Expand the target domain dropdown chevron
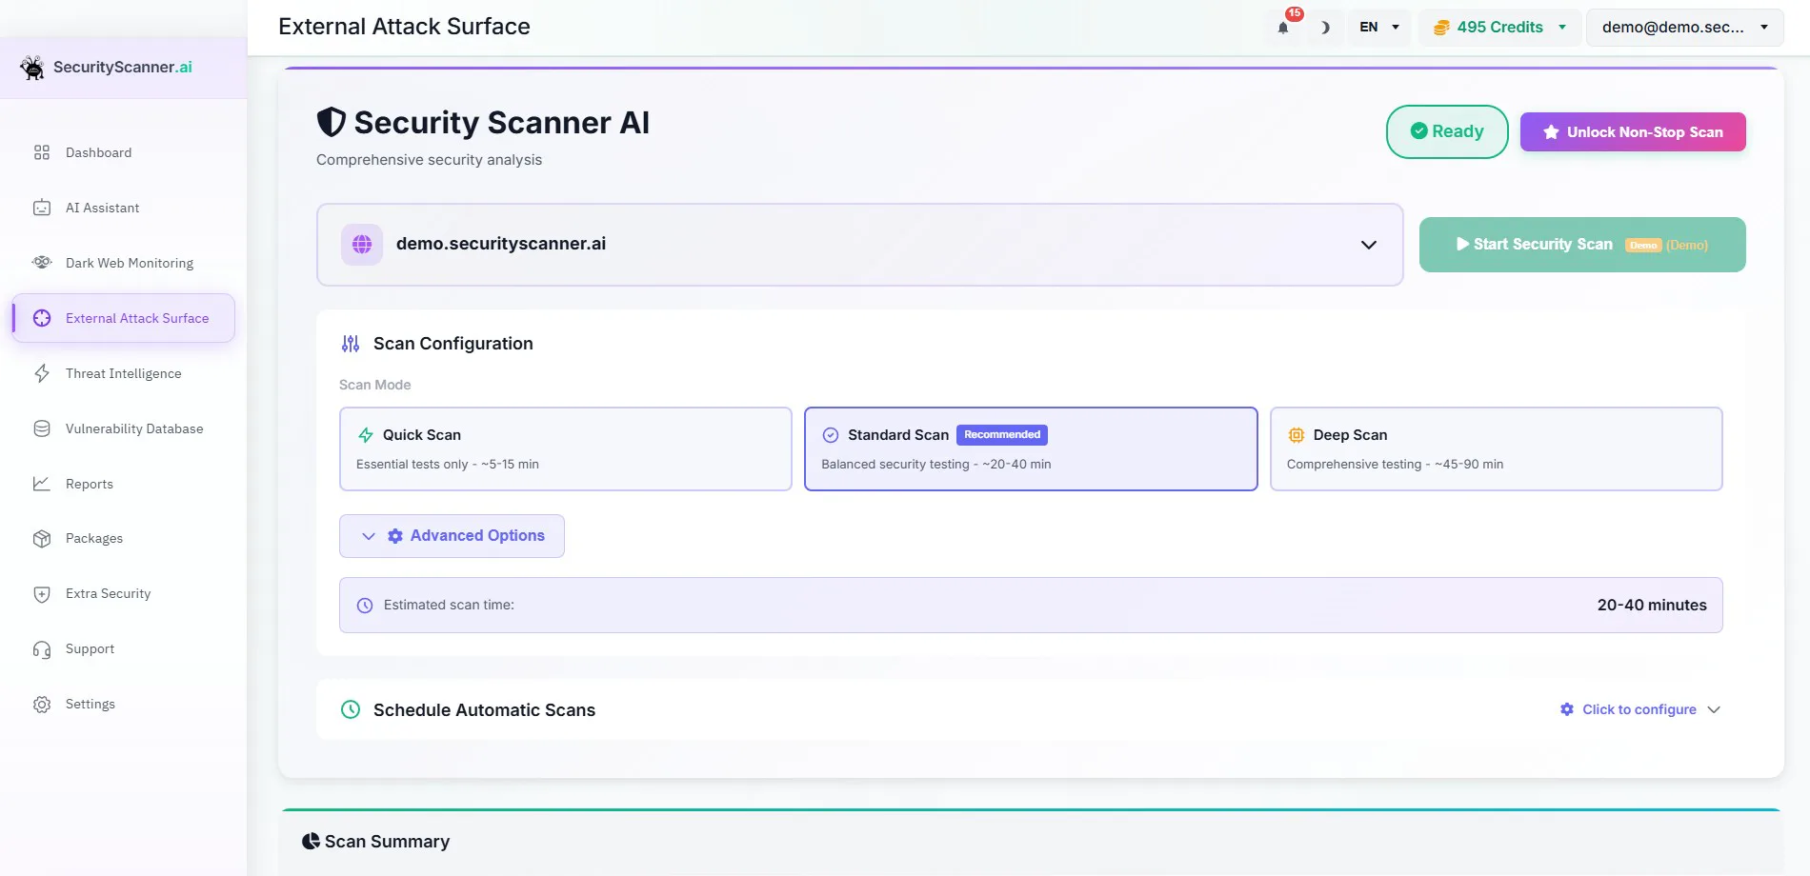This screenshot has width=1810, height=876. pyautogui.click(x=1369, y=245)
